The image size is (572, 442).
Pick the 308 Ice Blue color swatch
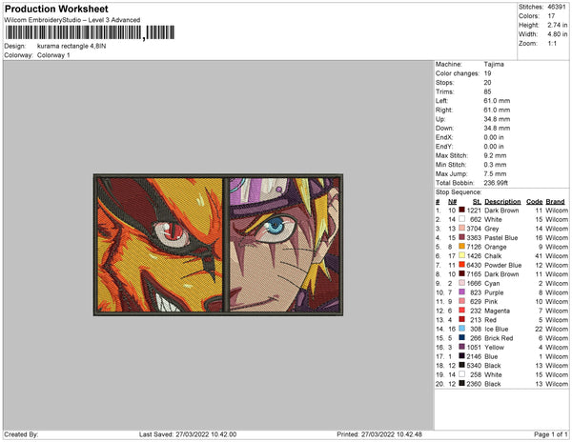(461, 329)
